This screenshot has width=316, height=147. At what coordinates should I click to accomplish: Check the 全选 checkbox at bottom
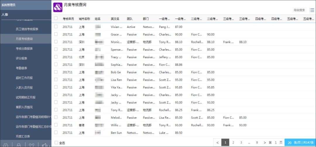[x=56, y=143]
